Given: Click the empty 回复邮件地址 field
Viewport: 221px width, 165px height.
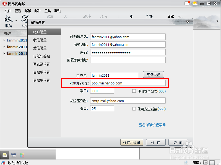Looking at the screenshot, I should [x=128, y=60].
